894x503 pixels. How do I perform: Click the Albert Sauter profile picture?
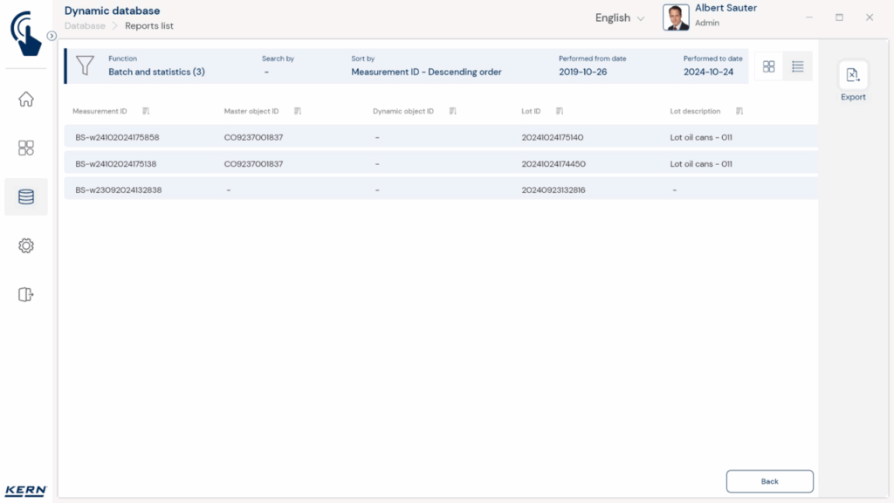click(x=676, y=17)
